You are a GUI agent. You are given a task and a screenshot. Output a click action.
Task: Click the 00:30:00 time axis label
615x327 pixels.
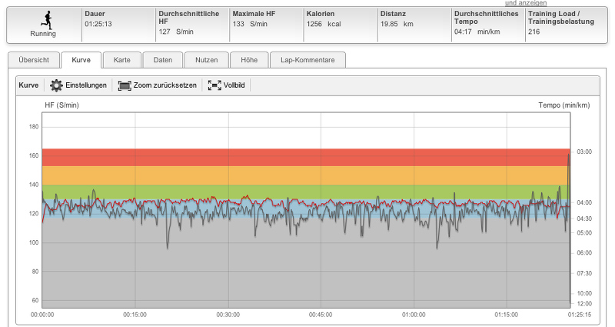click(x=228, y=315)
